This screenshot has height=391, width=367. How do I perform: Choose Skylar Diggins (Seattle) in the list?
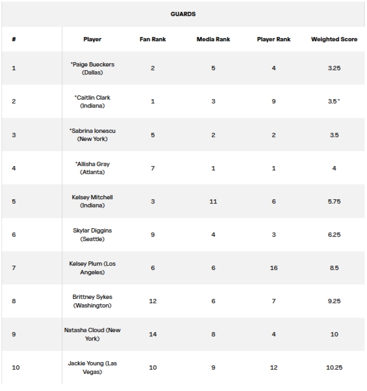pyautogui.click(x=92, y=235)
